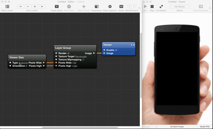Screen dimensions: 213x129
Task: Click the 59.90 FPS status text
Action: pyautogui.click(x=204, y=127)
